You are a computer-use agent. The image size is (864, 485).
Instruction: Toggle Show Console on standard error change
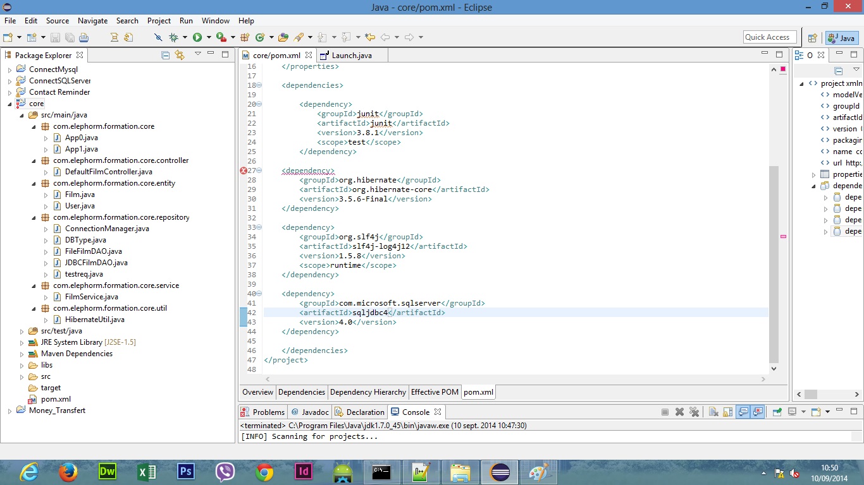pos(757,412)
